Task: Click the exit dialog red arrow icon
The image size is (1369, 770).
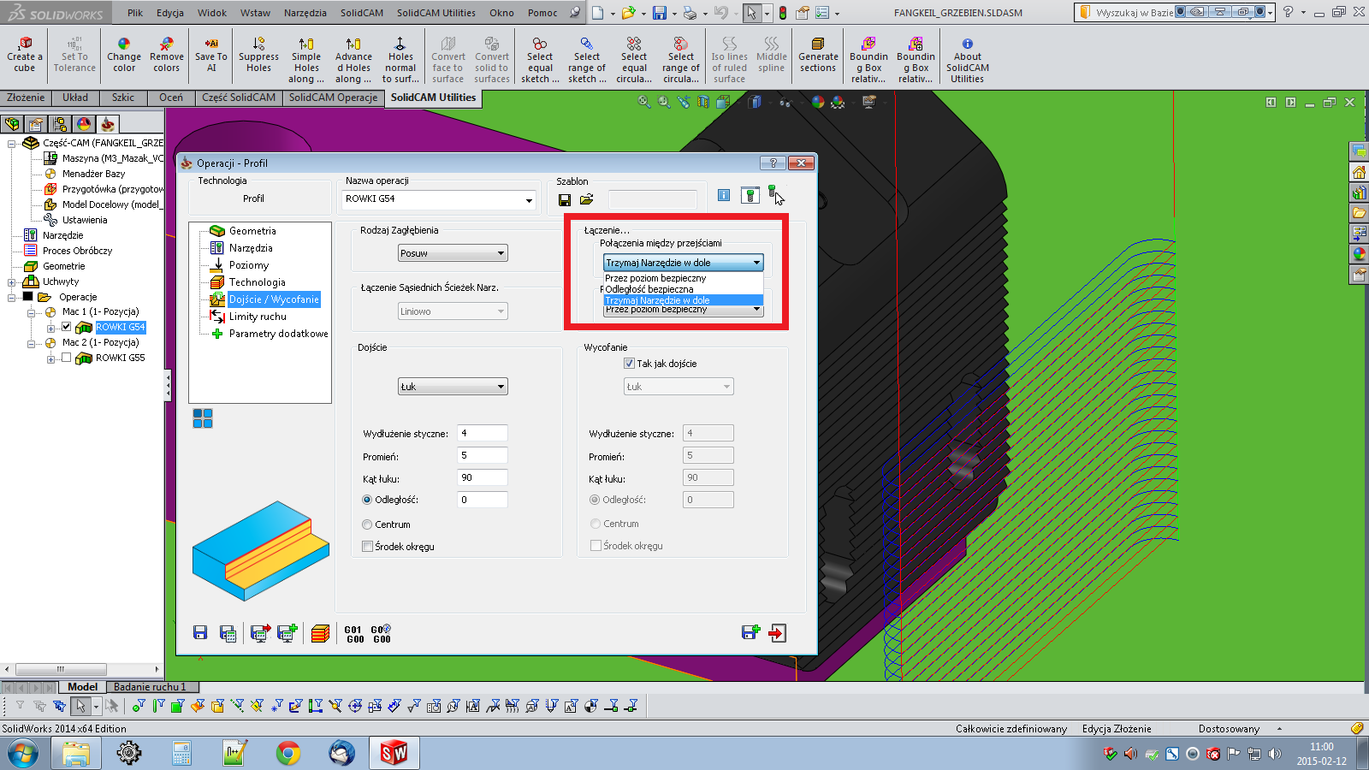Action: [x=777, y=633]
